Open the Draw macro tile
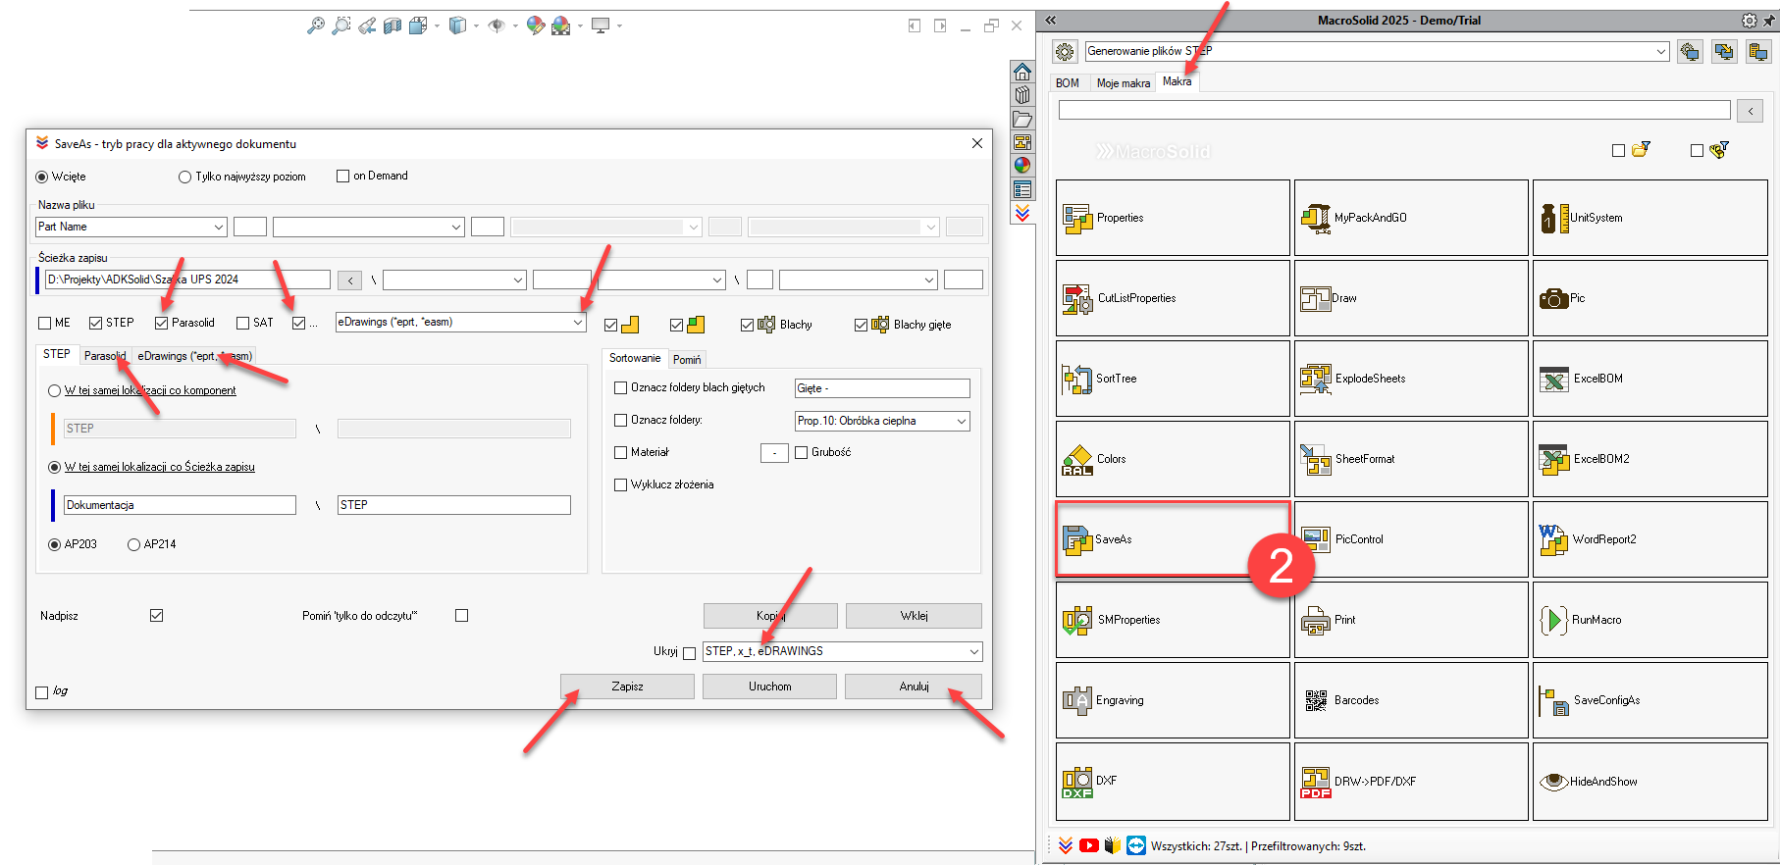This screenshot has width=1780, height=865. (1411, 298)
